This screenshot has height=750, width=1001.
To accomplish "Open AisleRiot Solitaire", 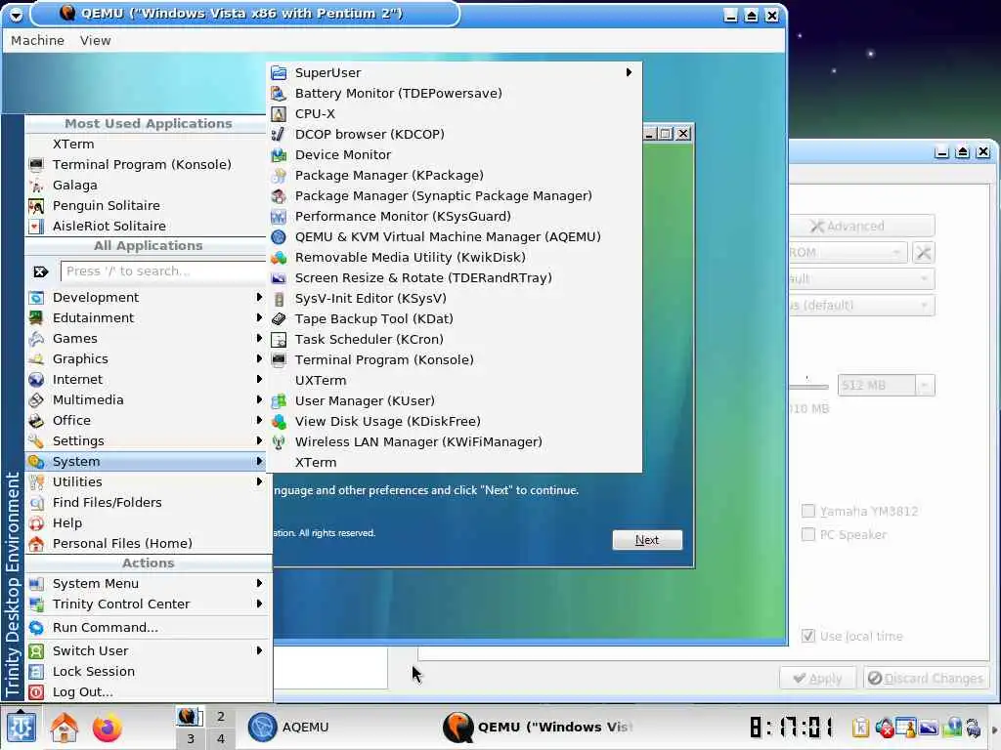I will coord(146,226).
